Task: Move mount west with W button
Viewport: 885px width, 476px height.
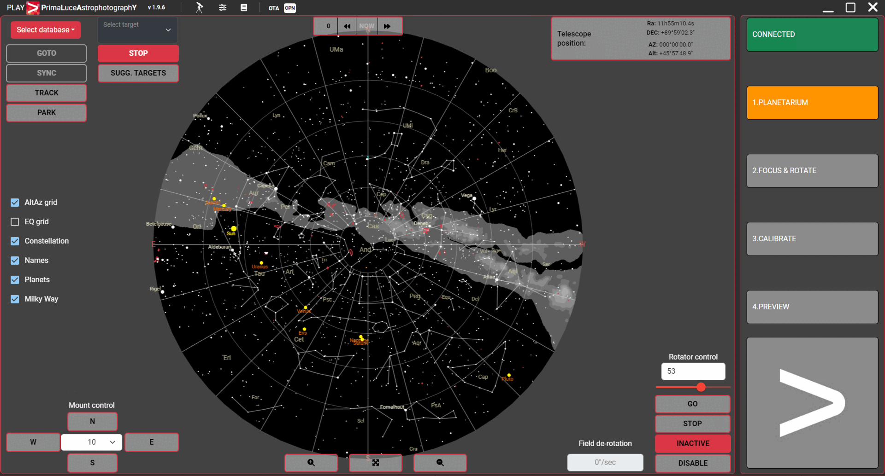Action: [33, 442]
